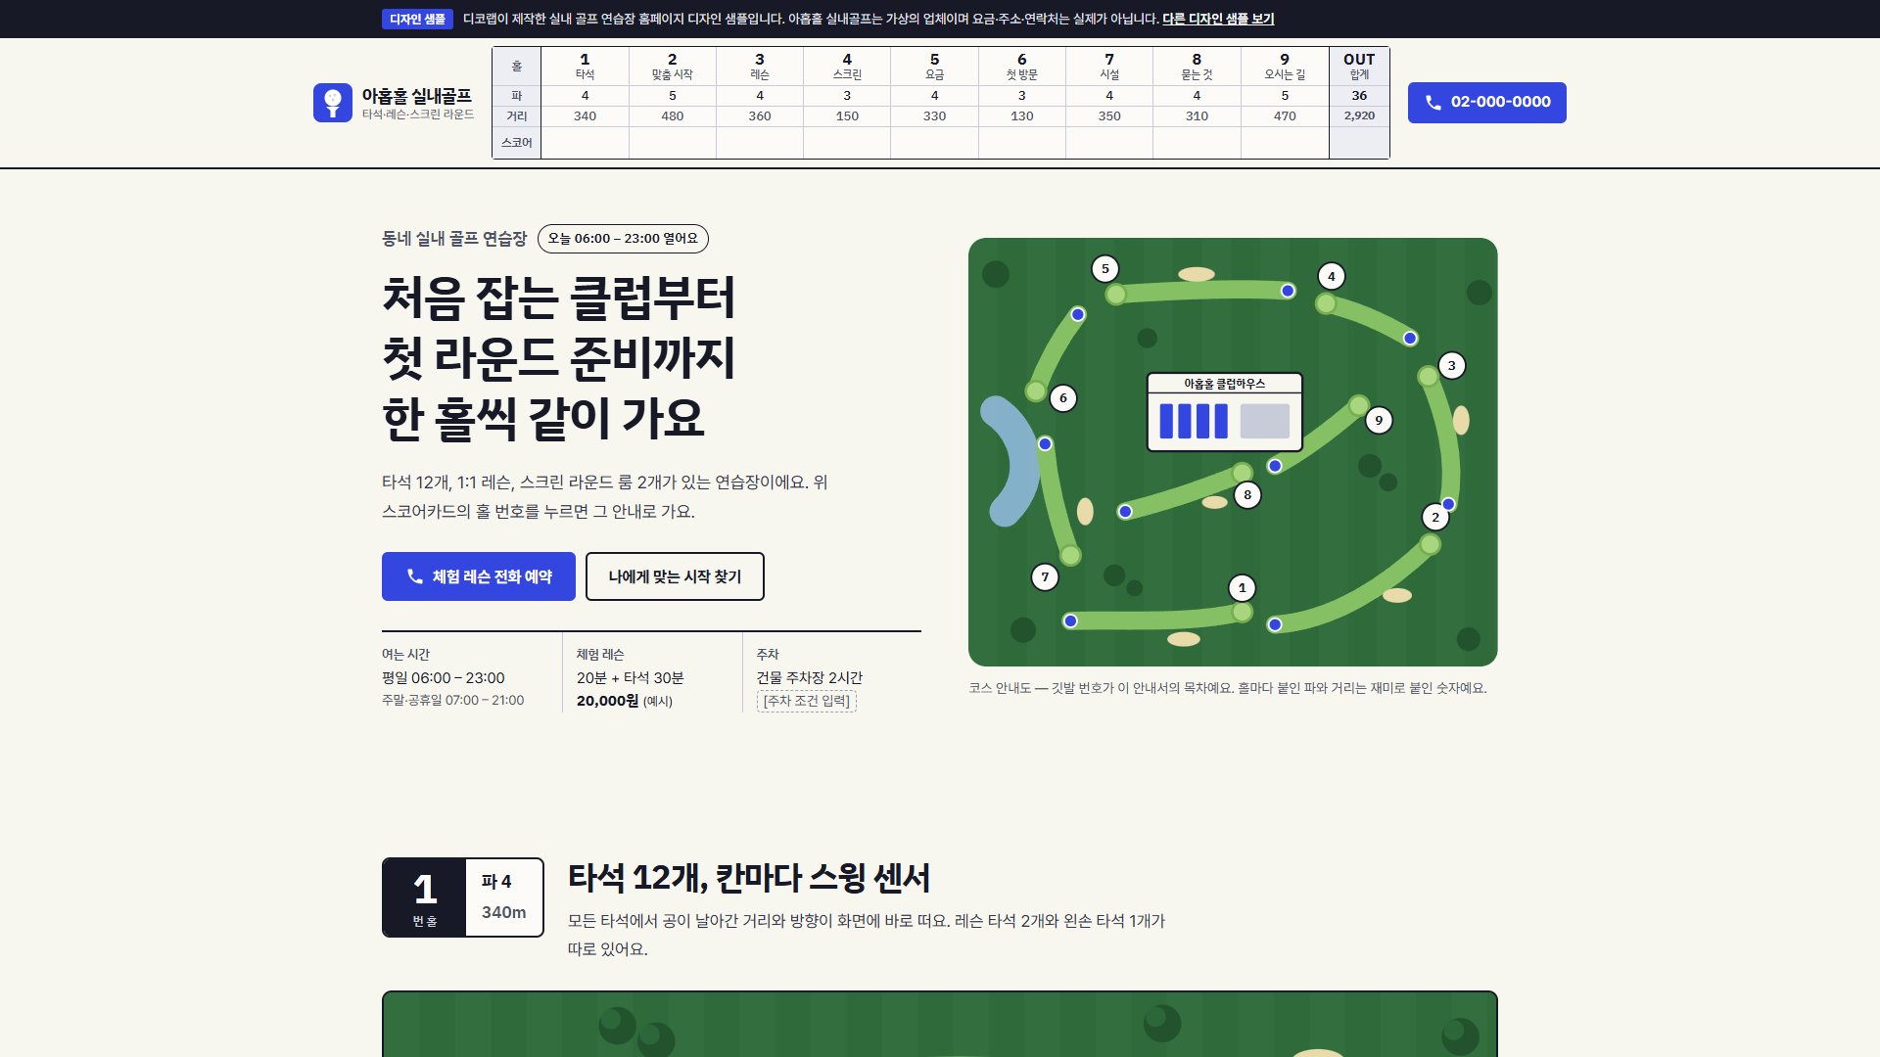Click 오늘 06:00 – 23:00 열어요 status pill
Screen dimensions: 1880x1057
623,239
